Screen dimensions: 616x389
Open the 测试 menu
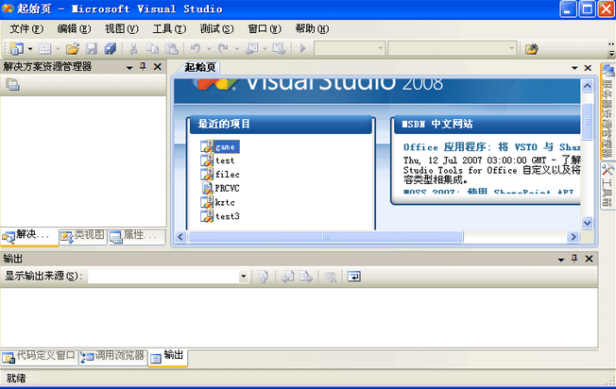[216, 28]
